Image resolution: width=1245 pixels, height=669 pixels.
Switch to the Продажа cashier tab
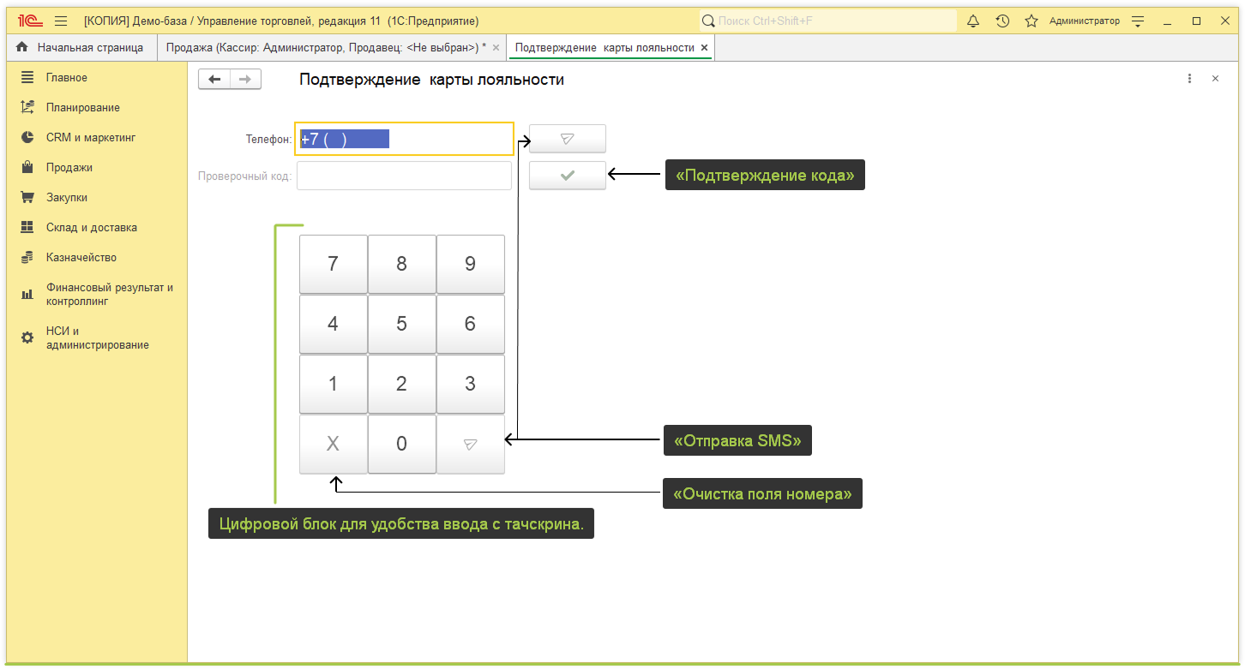point(324,48)
